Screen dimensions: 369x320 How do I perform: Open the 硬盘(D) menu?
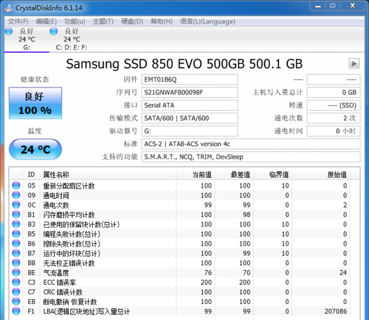132,22
